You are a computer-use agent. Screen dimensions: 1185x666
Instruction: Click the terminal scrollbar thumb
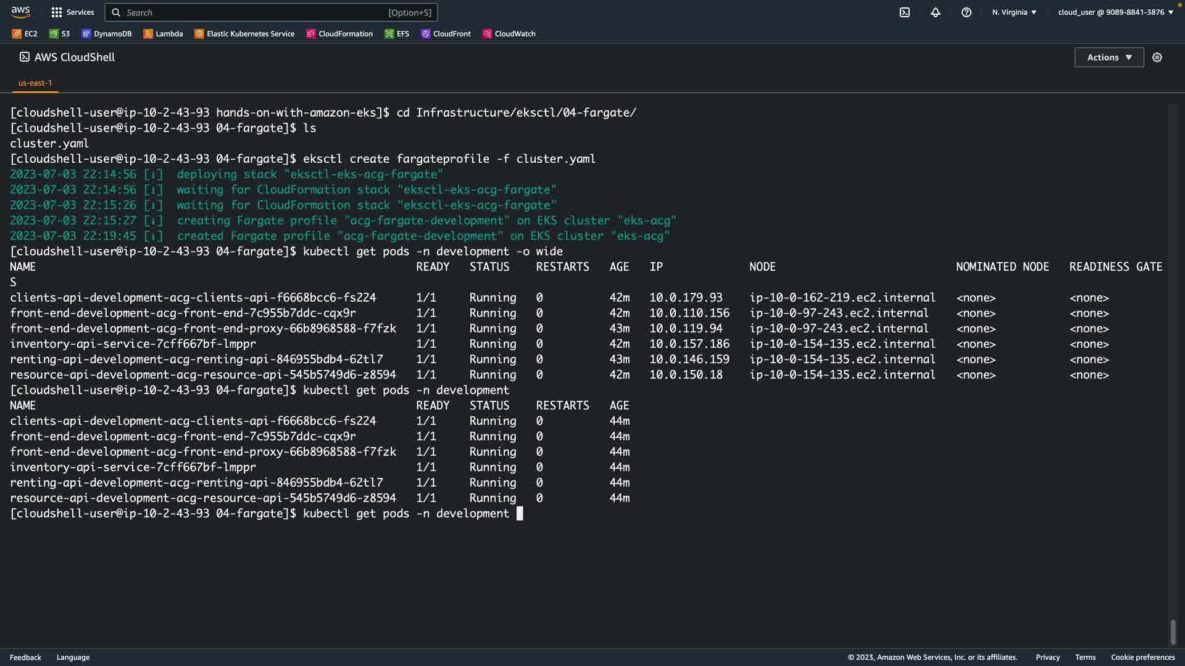(x=1173, y=632)
